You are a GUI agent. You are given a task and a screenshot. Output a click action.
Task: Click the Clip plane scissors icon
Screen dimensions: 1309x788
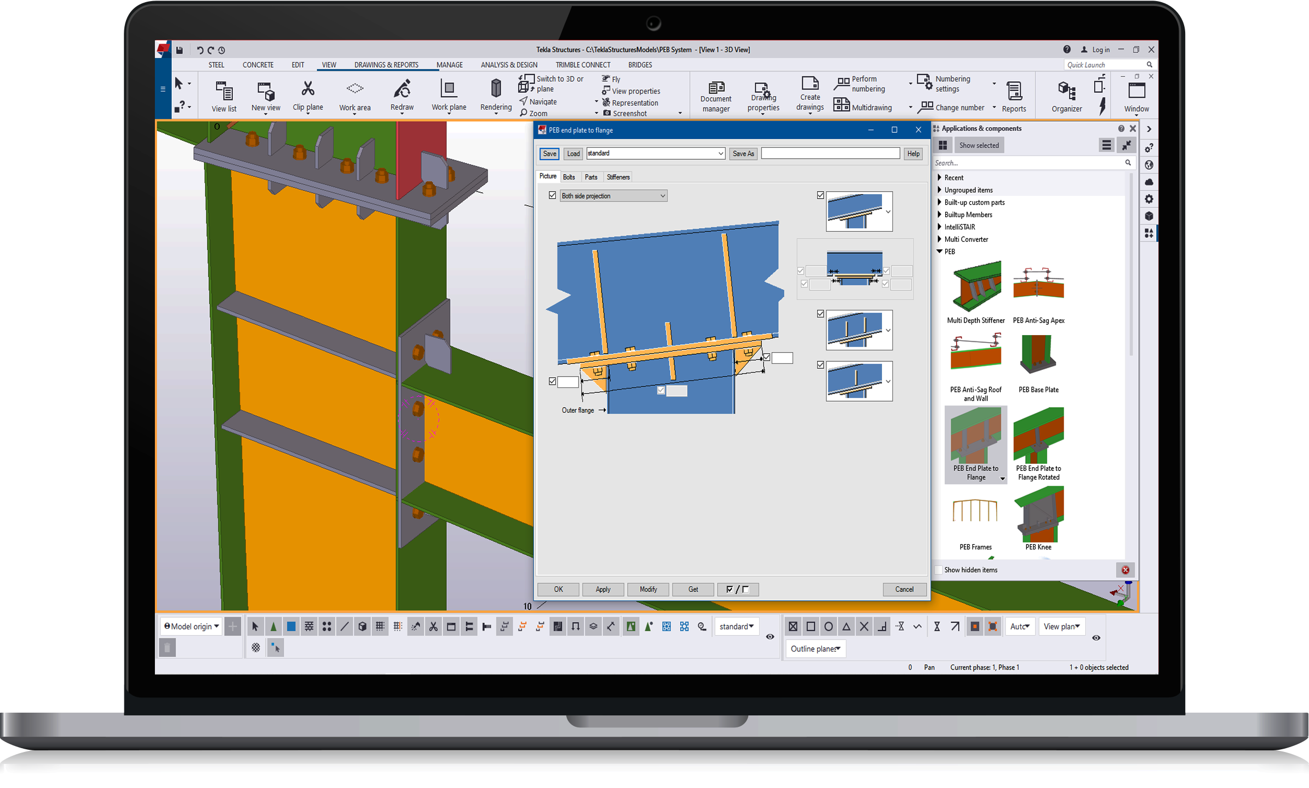pyautogui.click(x=308, y=89)
